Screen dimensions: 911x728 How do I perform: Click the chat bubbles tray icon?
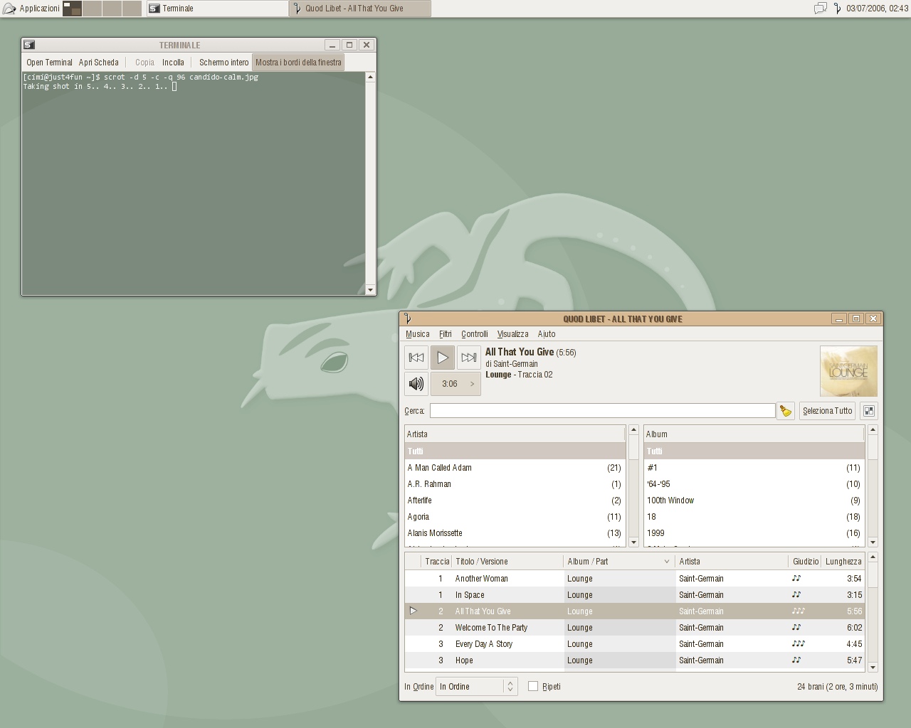pos(820,9)
